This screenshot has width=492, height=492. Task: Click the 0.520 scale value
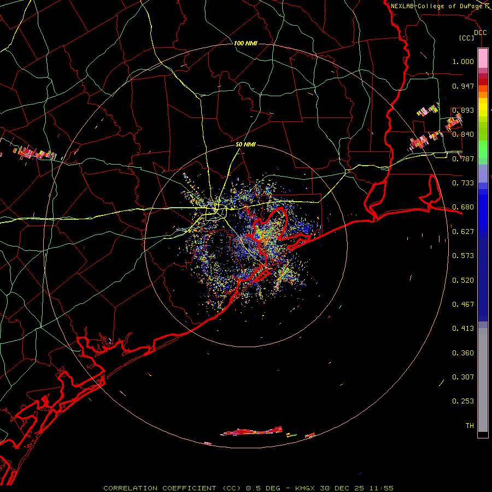coord(463,280)
